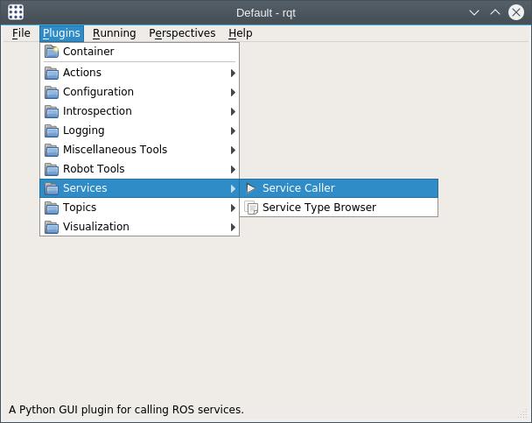Click the Container folder icon

(52, 52)
